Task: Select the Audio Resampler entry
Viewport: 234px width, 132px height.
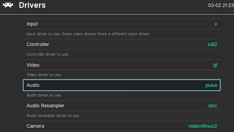Action: (122, 106)
